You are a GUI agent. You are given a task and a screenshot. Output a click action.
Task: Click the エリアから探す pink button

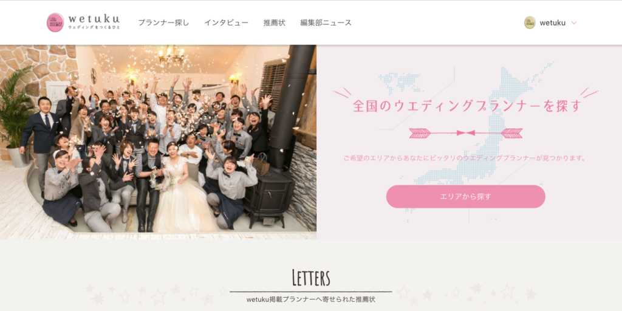point(466,196)
